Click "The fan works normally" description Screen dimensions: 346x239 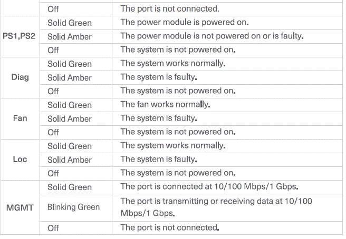coord(165,105)
